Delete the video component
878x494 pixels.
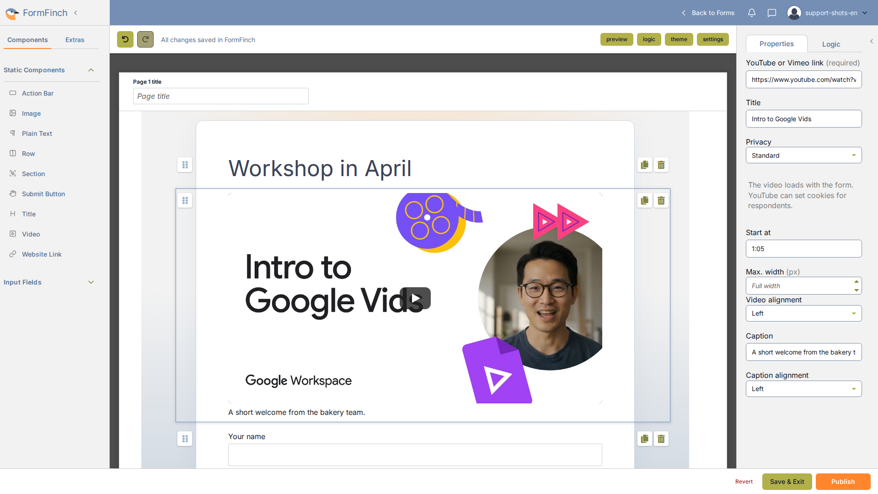click(661, 200)
